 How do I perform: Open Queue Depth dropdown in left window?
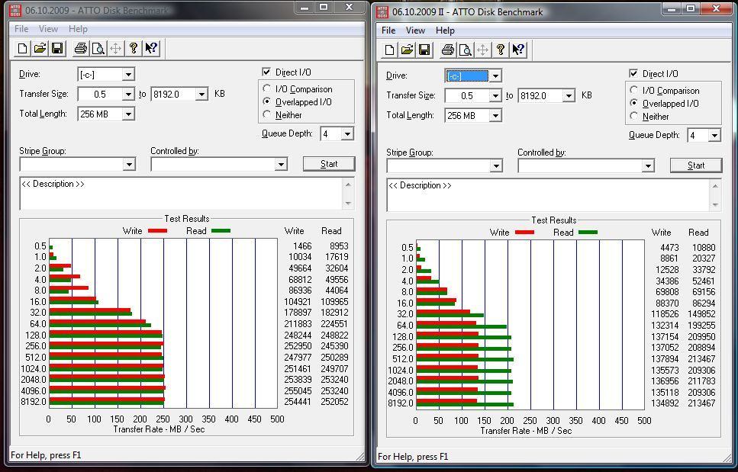click(x=347, y=134)
